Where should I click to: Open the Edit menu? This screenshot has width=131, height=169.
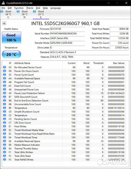(x=10, y=8)
